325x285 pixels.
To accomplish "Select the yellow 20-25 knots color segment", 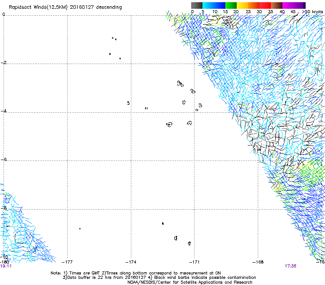I will 242,5.
